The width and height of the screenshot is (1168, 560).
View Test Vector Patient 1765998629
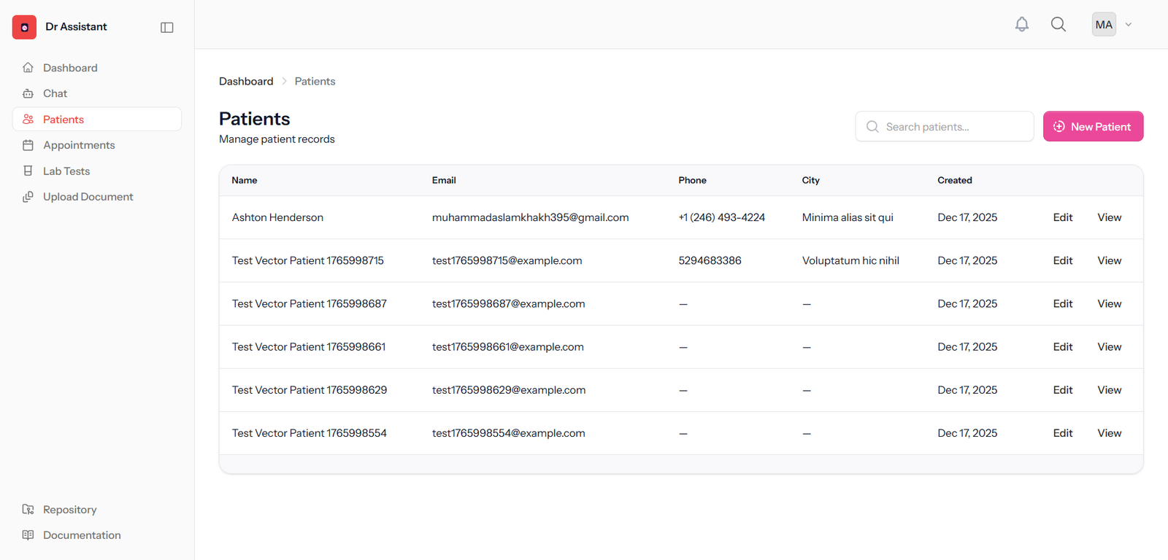1110,390
